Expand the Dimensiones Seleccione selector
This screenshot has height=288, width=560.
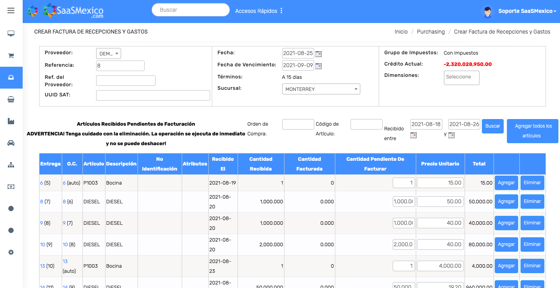462,78
